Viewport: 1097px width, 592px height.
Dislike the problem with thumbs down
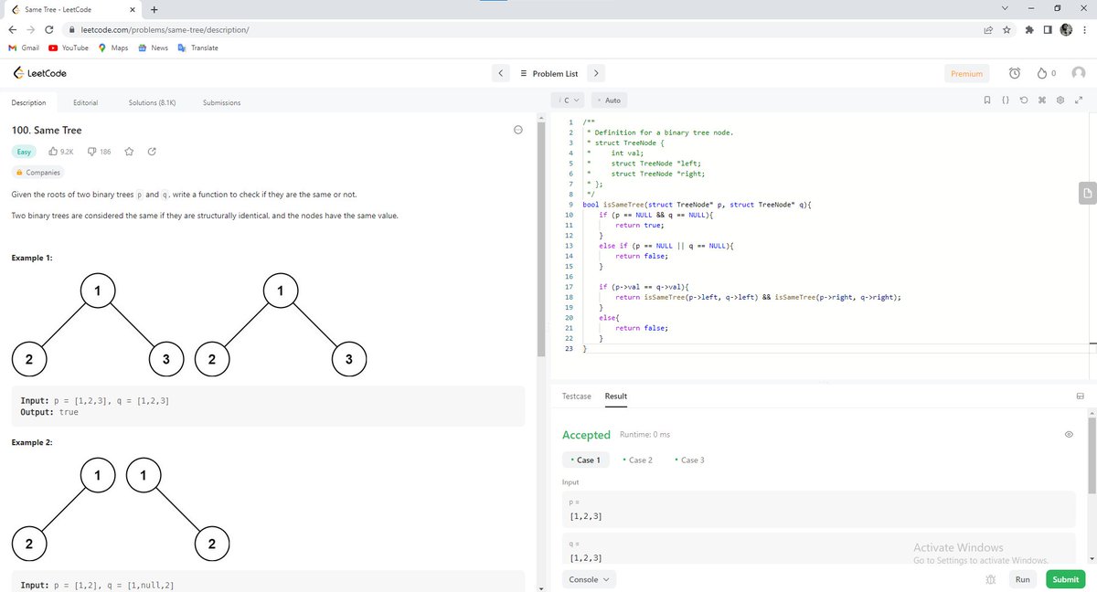(92, 151)
